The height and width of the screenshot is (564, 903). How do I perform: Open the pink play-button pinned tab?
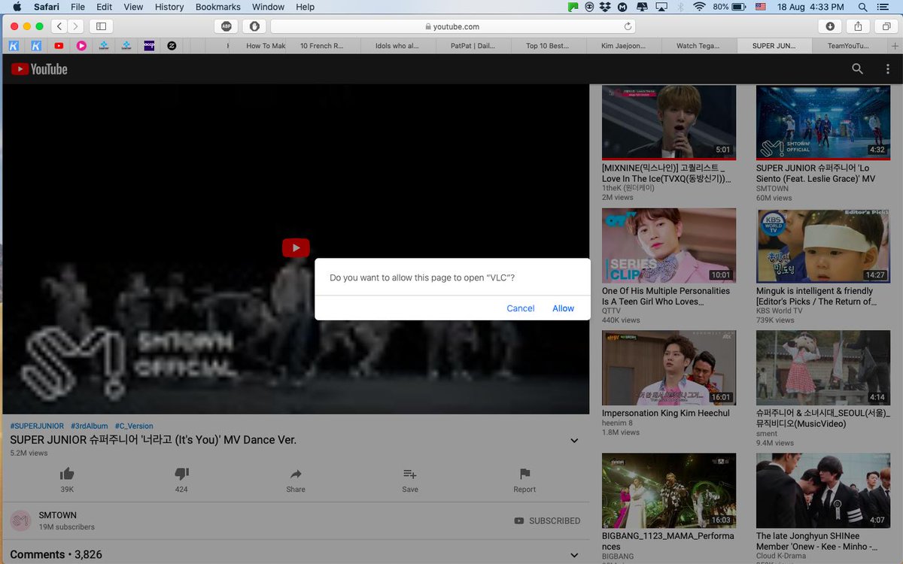pyautogui.click(x=81, y=46)
